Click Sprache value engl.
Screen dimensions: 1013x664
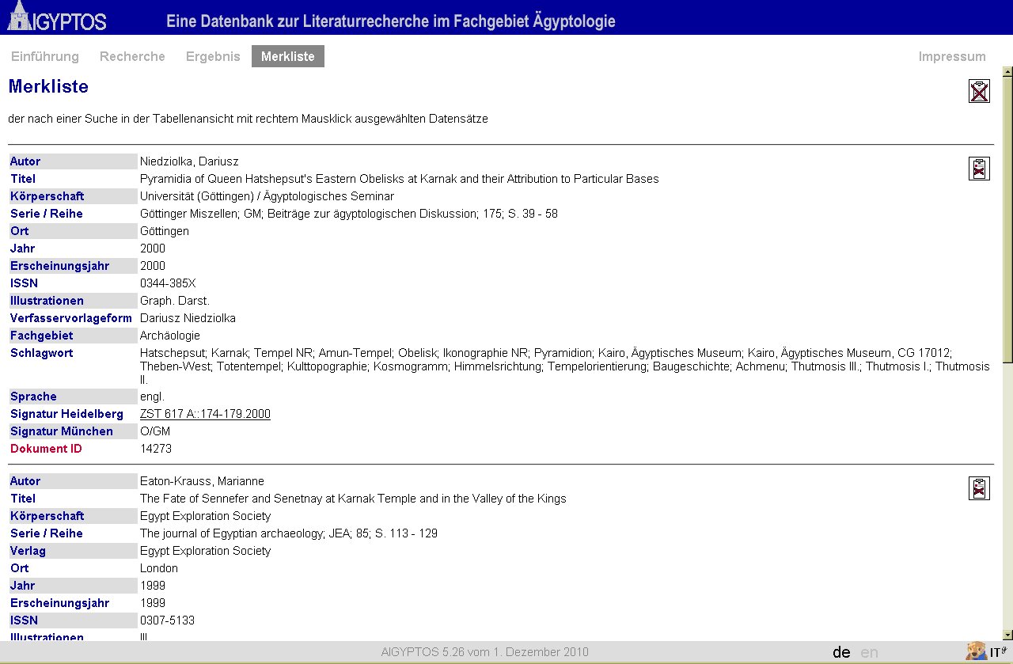[153, 397]
